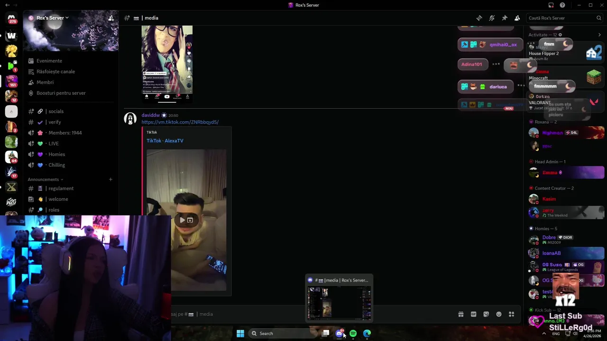Open the emoji picker

tap(499, 314)
